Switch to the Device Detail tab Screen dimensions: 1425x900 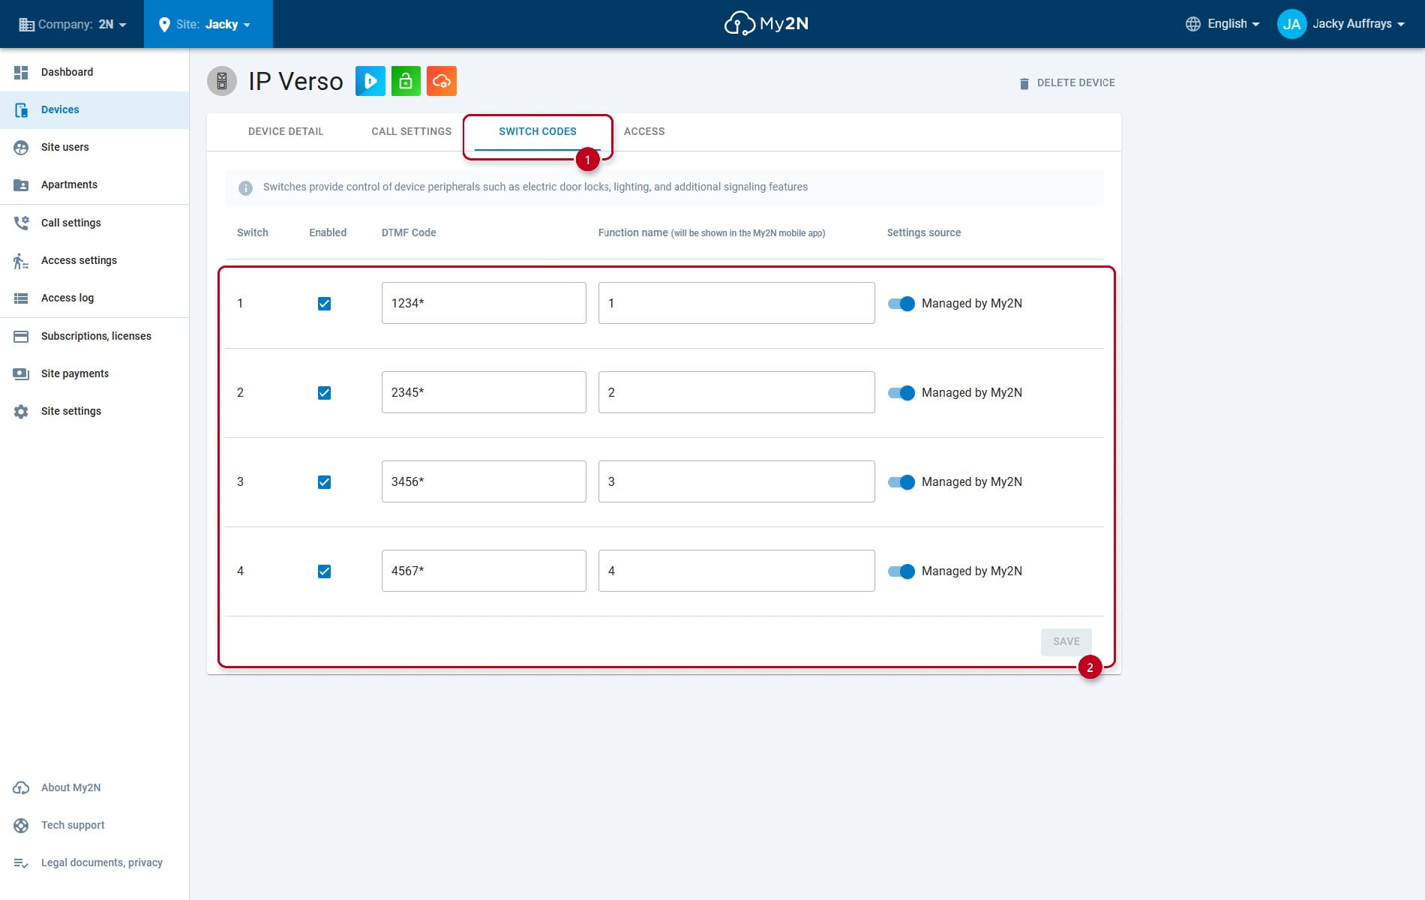click(x=286, y=131)
